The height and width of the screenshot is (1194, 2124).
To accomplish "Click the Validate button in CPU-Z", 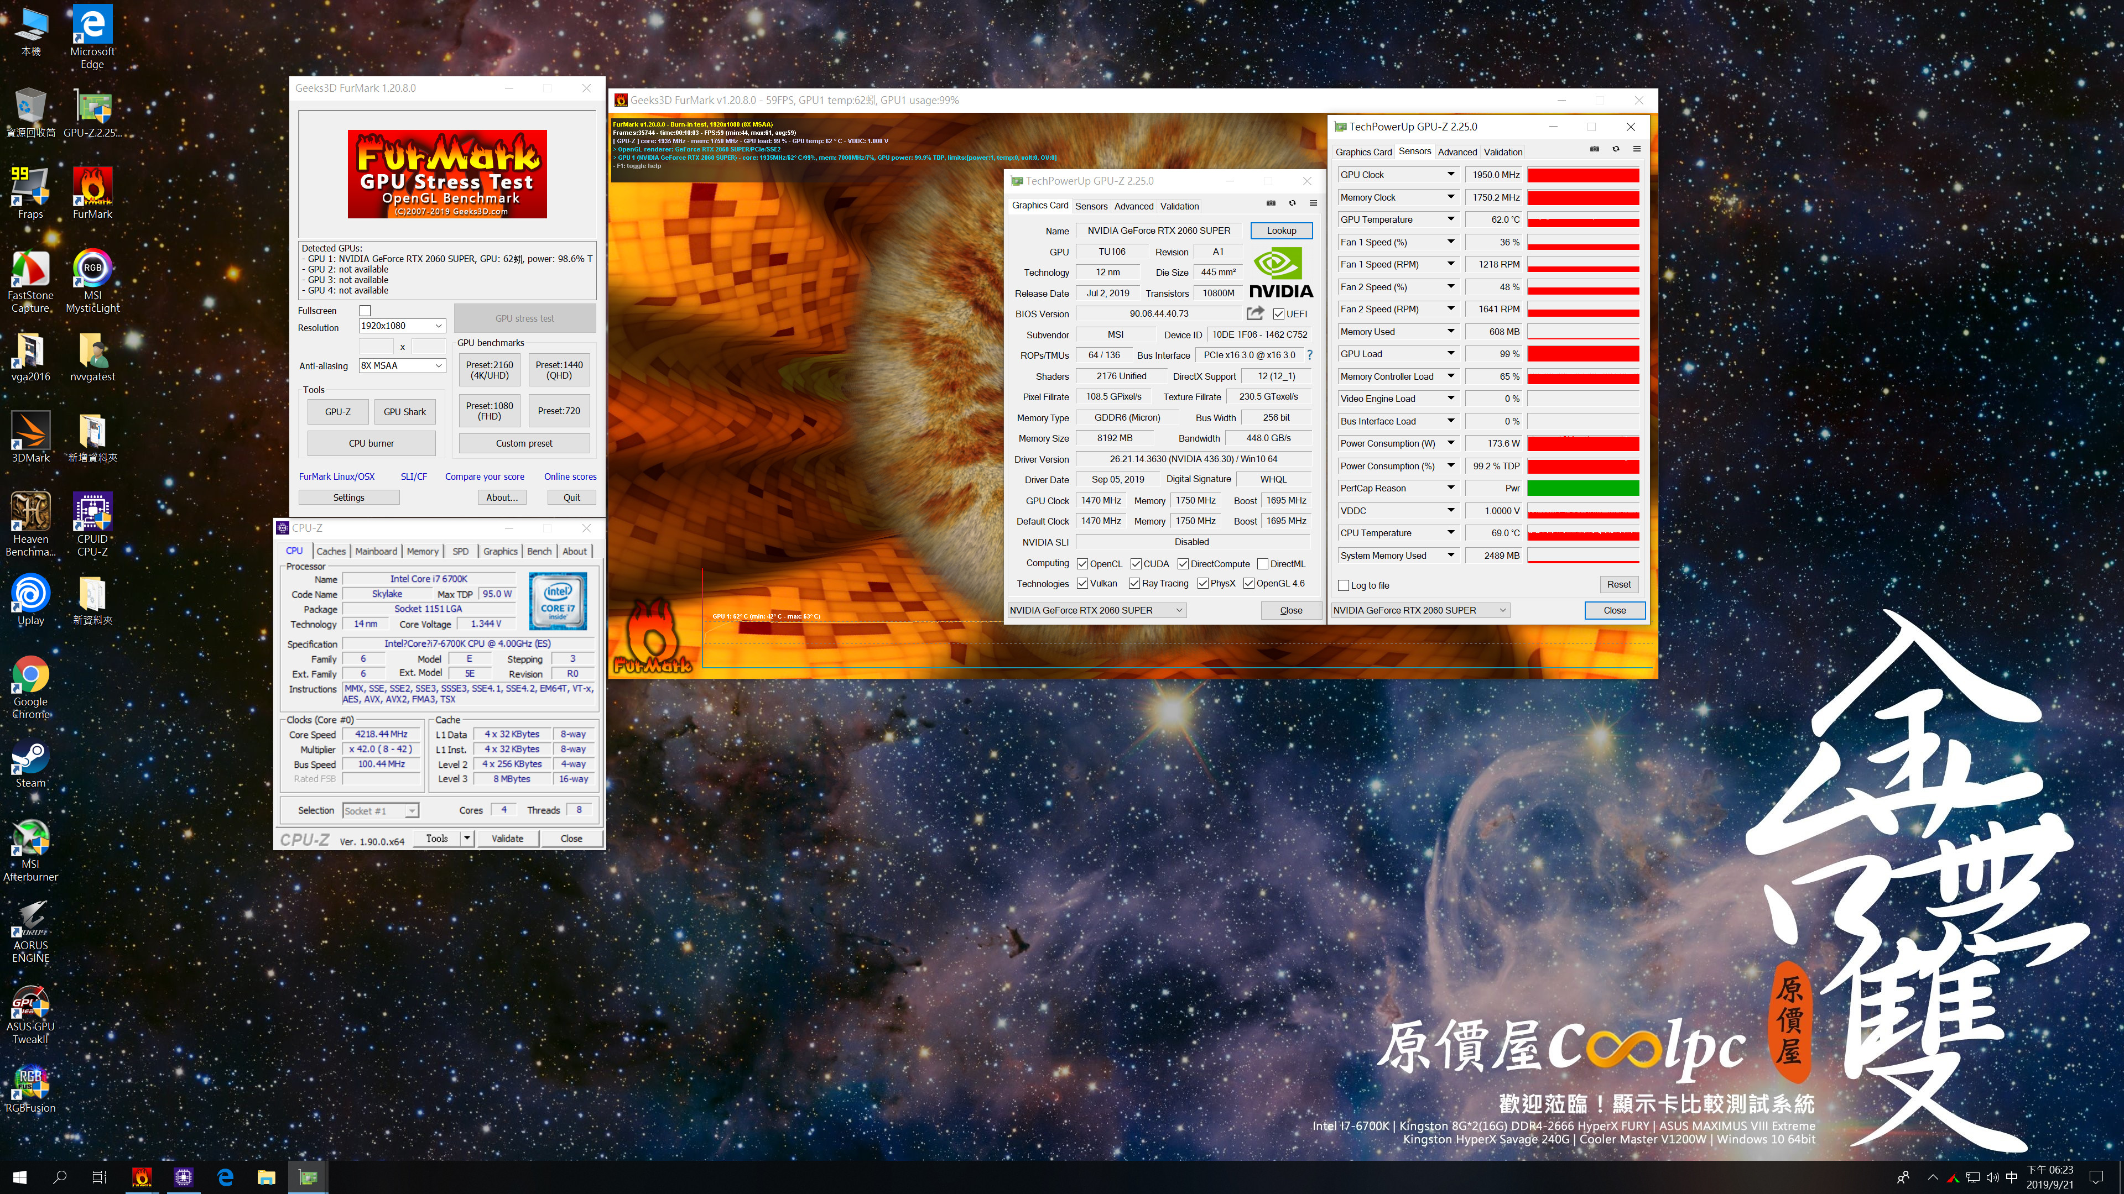I will (507, 838).
